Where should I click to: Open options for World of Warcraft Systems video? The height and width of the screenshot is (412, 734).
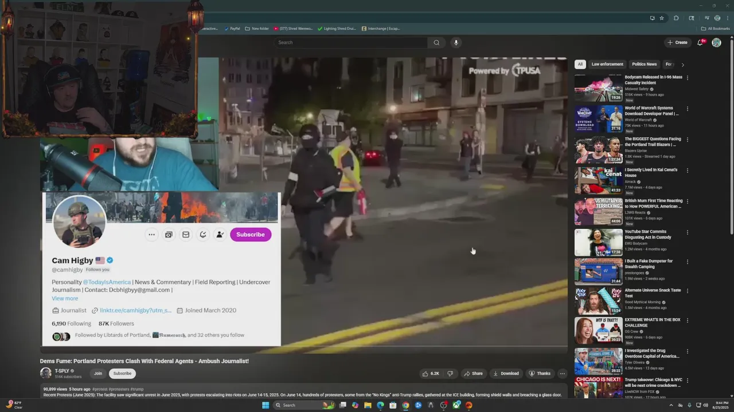688,109
